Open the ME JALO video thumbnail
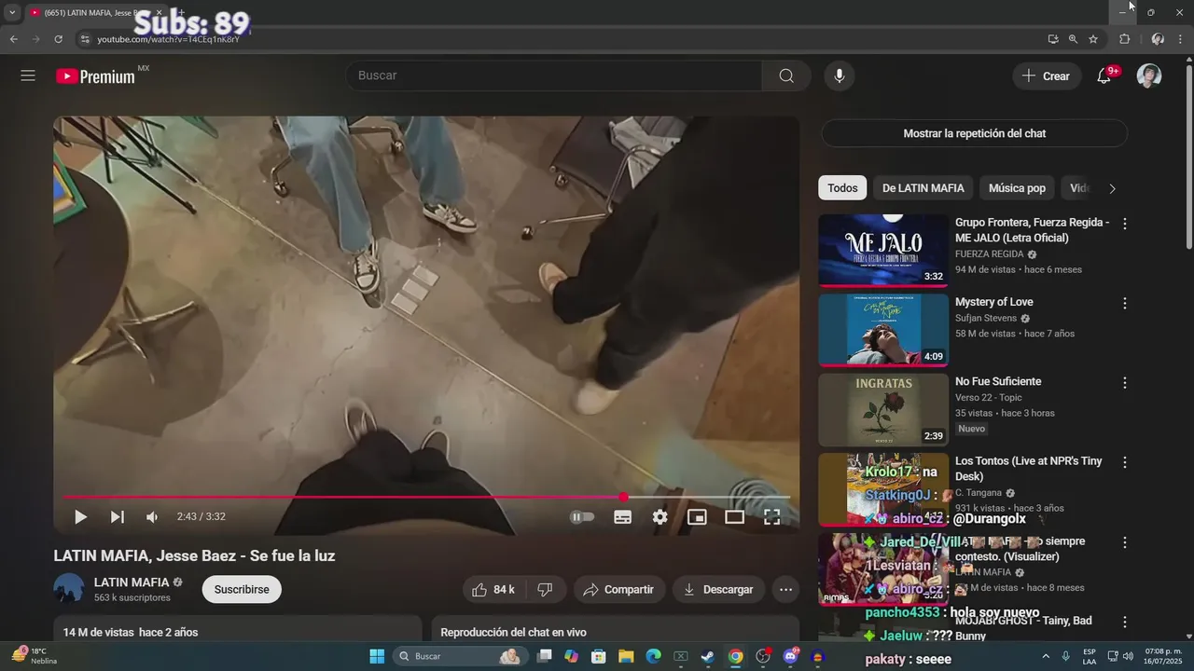The height and width of the screenshot is (671, 1194). point(883,250)
